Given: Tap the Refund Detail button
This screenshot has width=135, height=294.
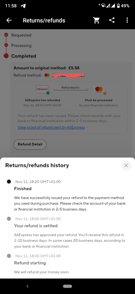Looking at the screenshot, I should [30, 144].
